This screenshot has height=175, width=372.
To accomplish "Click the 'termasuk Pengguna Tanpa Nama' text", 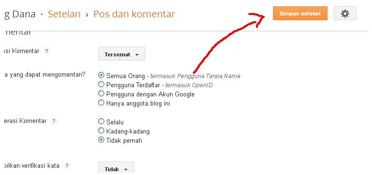I will 195,76.
